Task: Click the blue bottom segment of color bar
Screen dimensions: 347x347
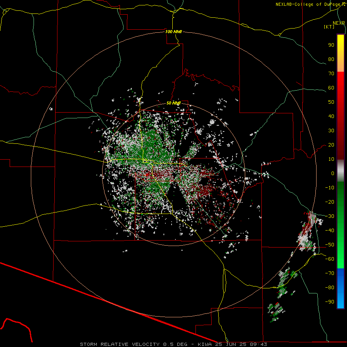Action: pos(340,288)
